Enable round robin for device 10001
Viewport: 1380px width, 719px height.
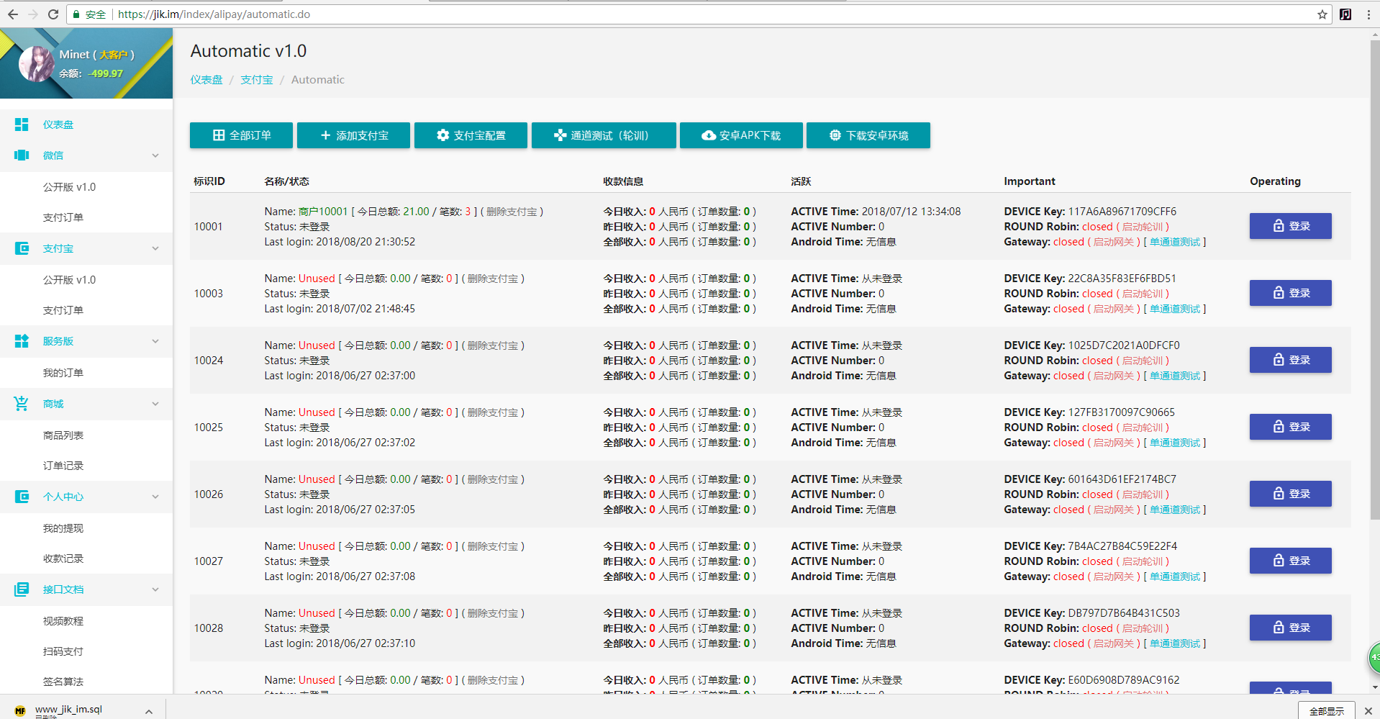tap(1142, 227)
